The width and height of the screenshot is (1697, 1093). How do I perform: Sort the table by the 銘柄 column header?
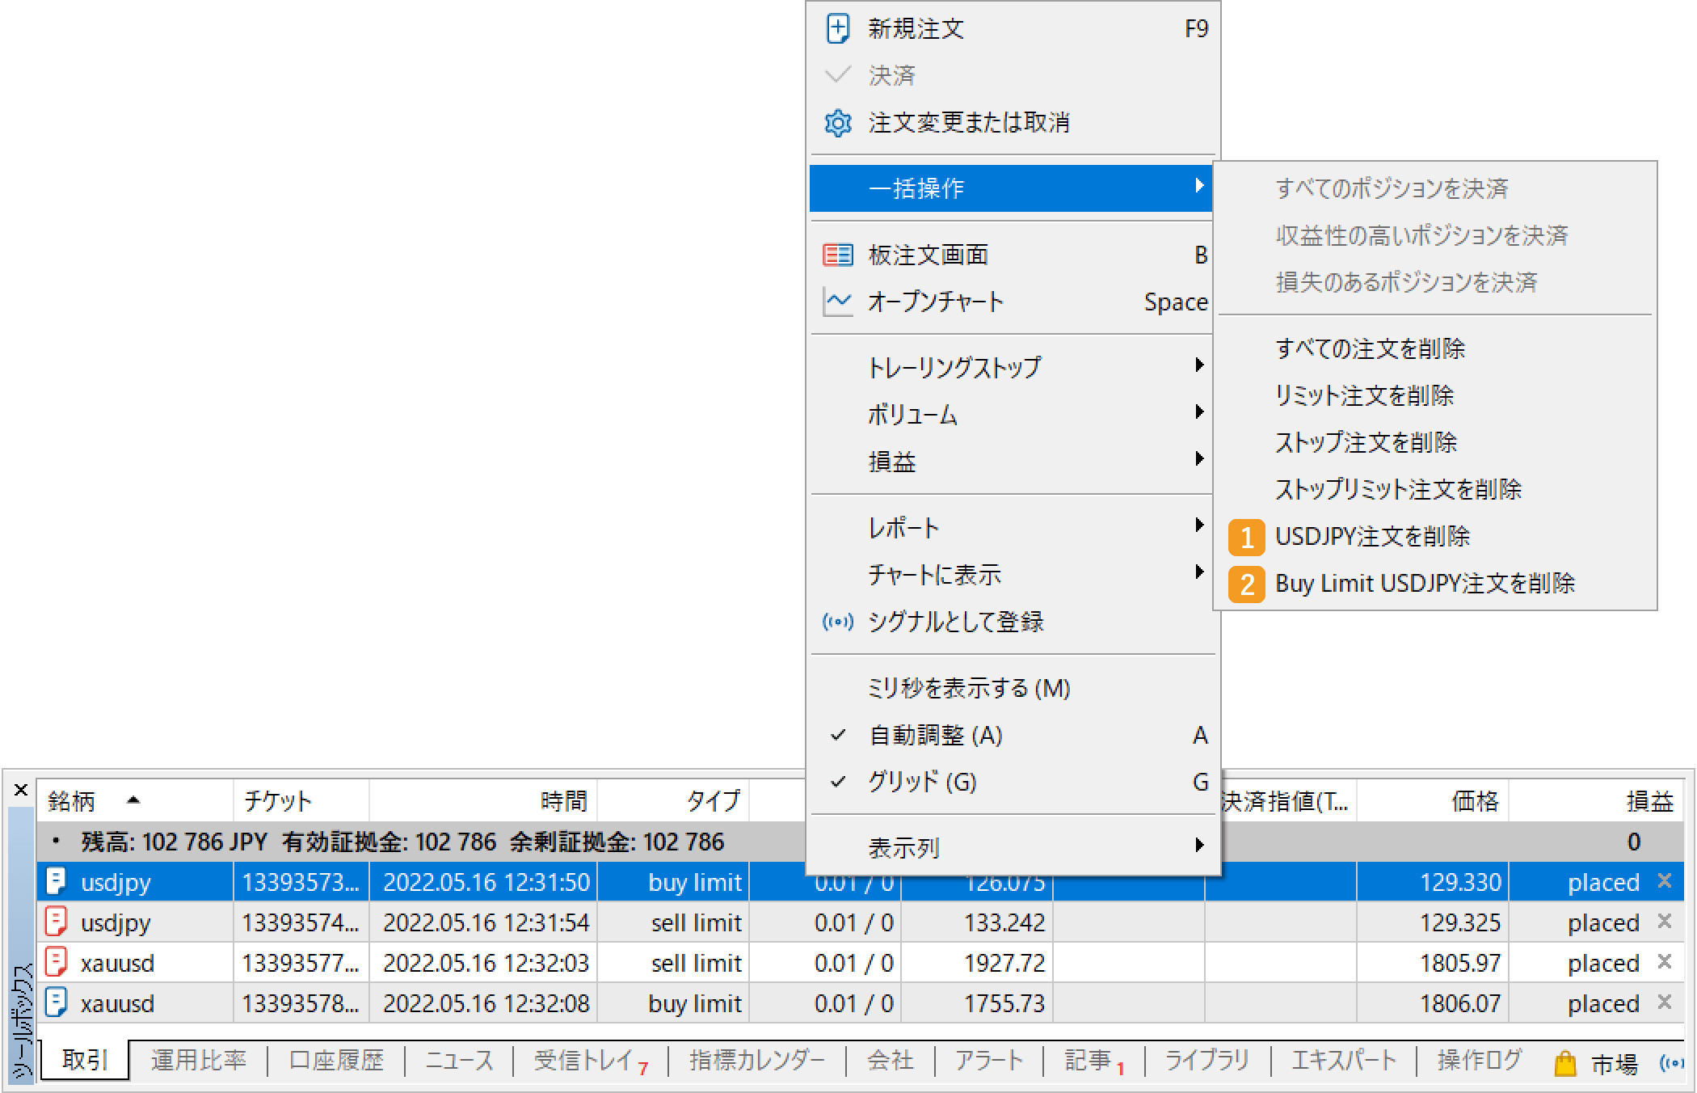pyautogui.click(x=135, y=801)
